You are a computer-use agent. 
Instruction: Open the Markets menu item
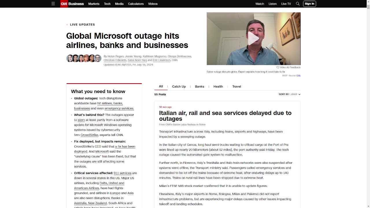click(x=94, y=4)
